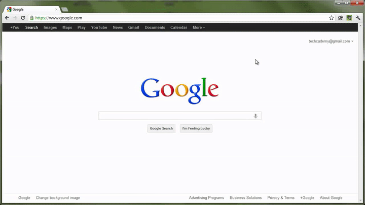The height and width of the screenshot is (205, 365).
Task: Go to YouTube from the navigation bar
Action: point(99,27)
